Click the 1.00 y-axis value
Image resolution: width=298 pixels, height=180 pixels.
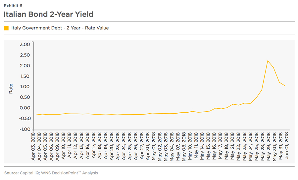(25, 87)
